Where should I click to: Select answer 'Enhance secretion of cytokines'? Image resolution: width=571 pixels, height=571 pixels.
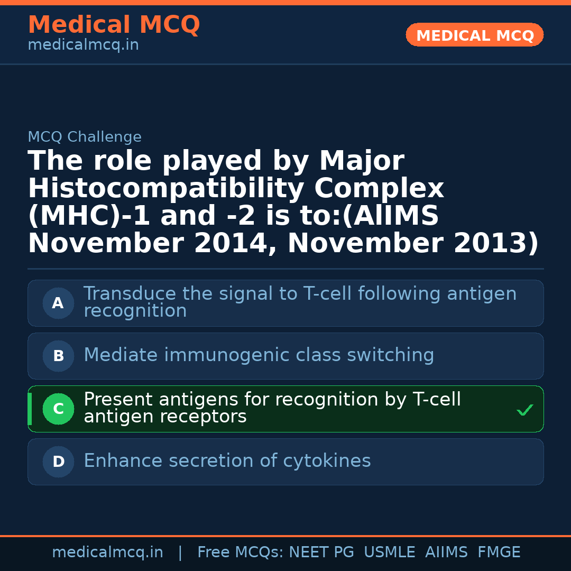pos(227,461)
